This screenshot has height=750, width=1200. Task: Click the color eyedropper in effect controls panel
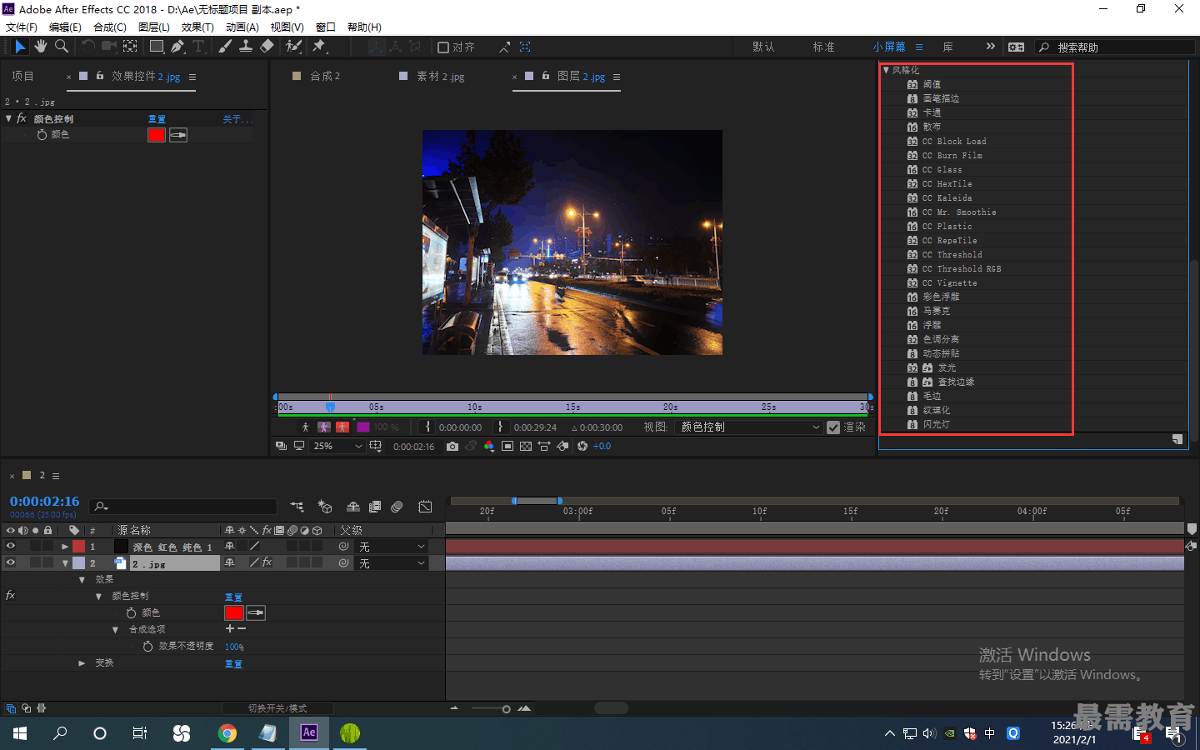pyautogui.click(x=178, y=135)
